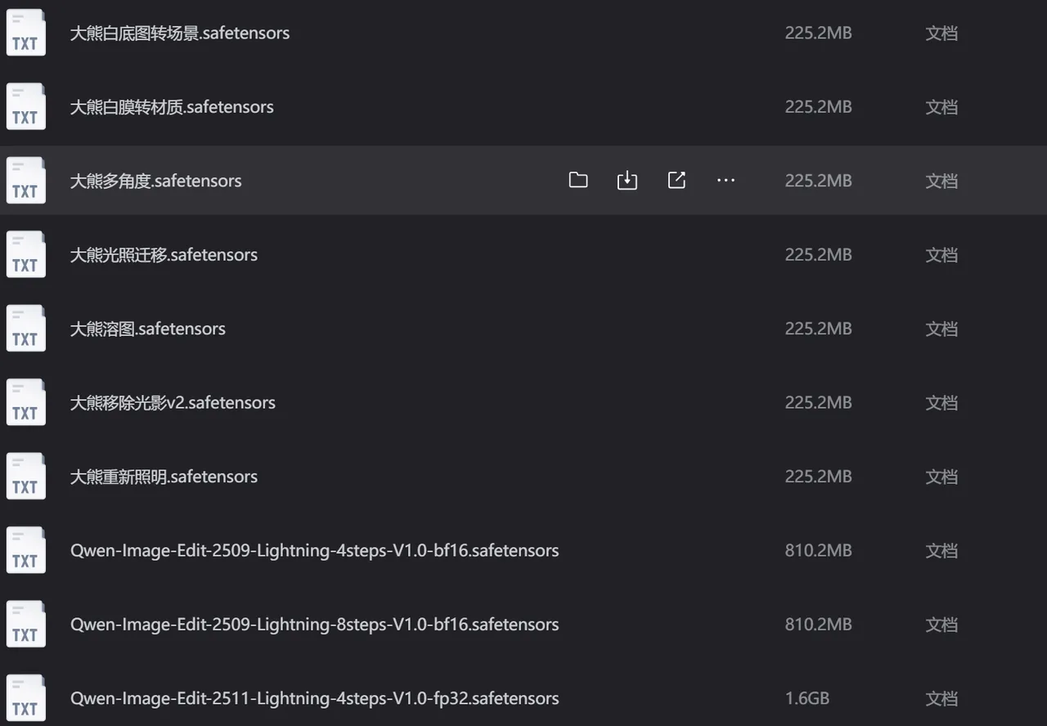Screen dimensions: 1047x726
Task: Download the 大熊多角度.safetensors file
Action: click(x=627, y=181)
